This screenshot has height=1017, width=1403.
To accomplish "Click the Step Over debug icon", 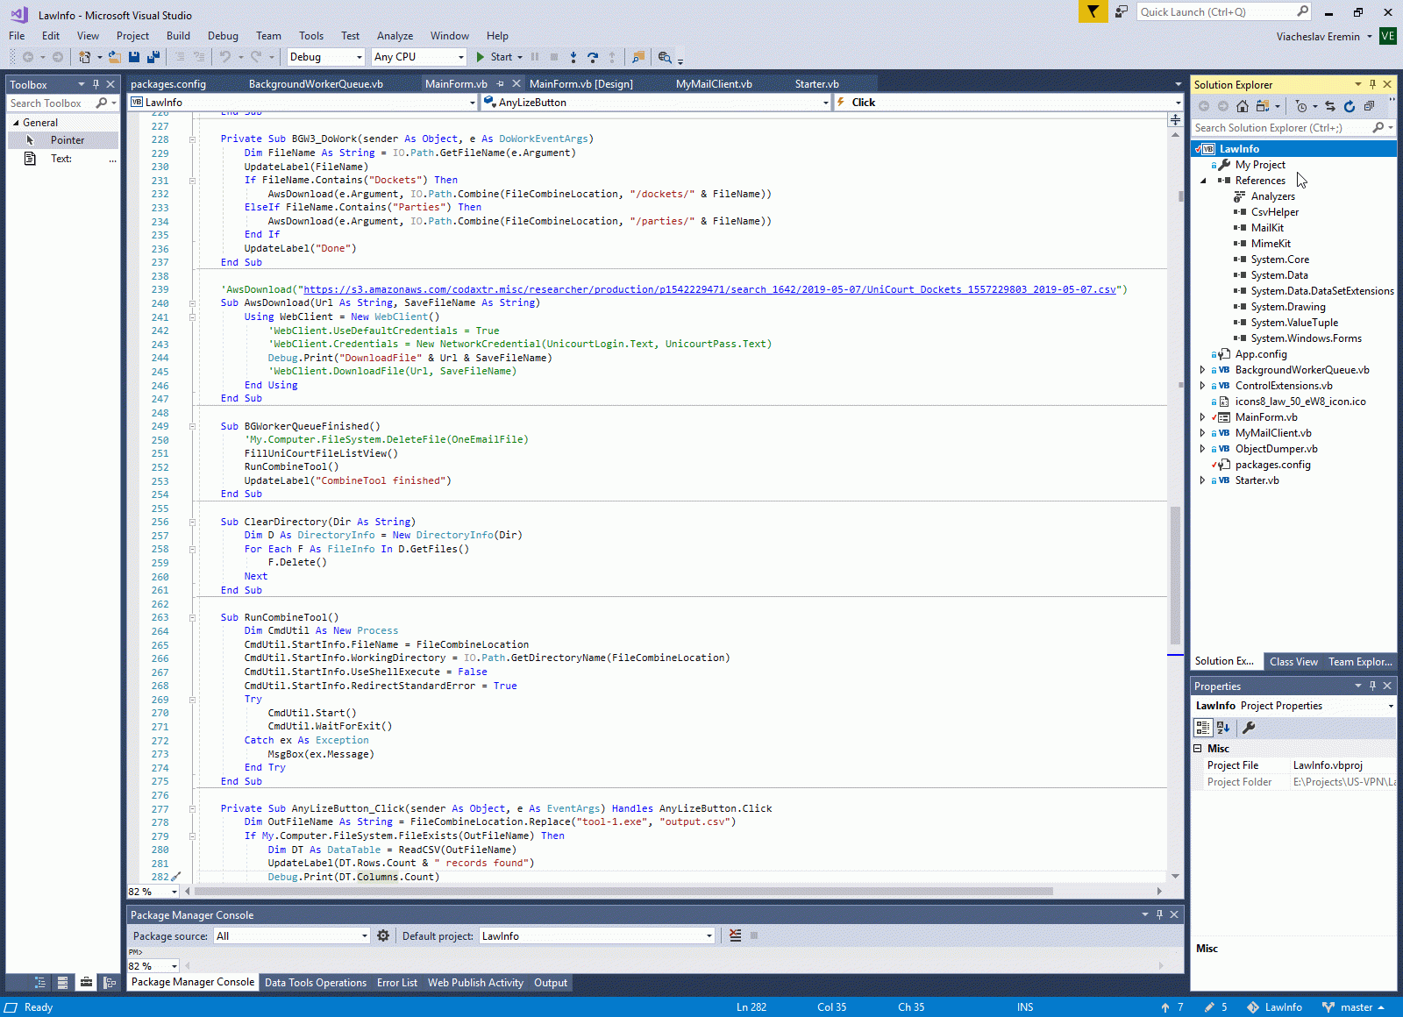I will point(593,57).
